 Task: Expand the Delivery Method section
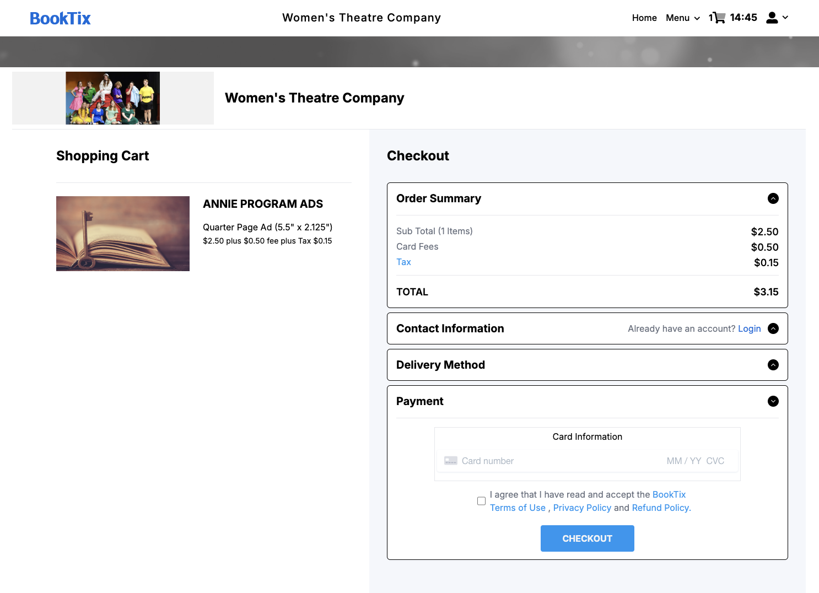click(x=773, y=365)
